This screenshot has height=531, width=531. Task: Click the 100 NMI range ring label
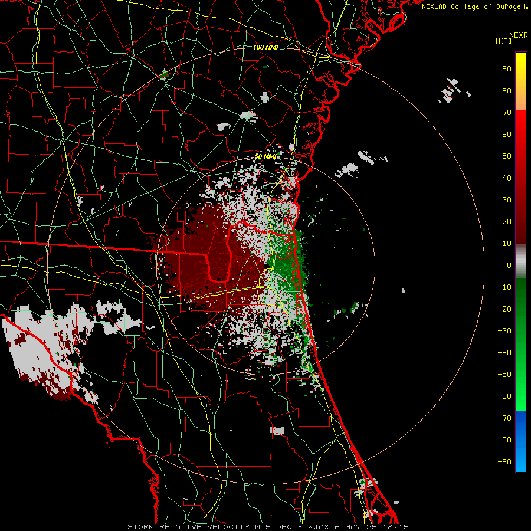tap(265, 47)
